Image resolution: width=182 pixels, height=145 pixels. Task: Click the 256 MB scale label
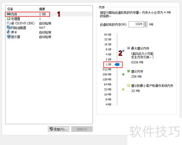(x=107, y=75)
